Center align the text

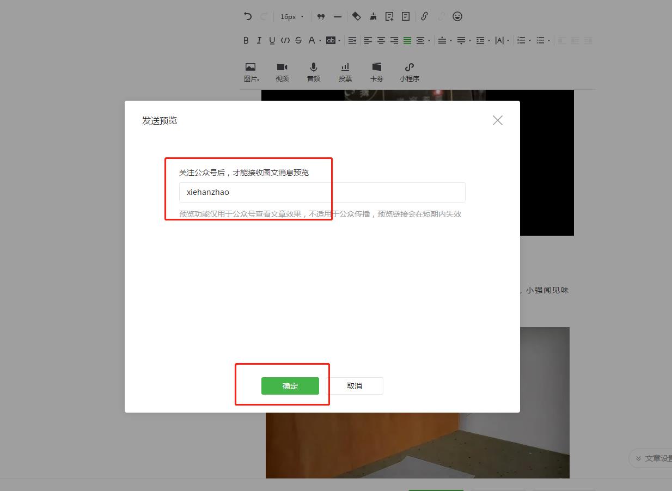(381, 40)
